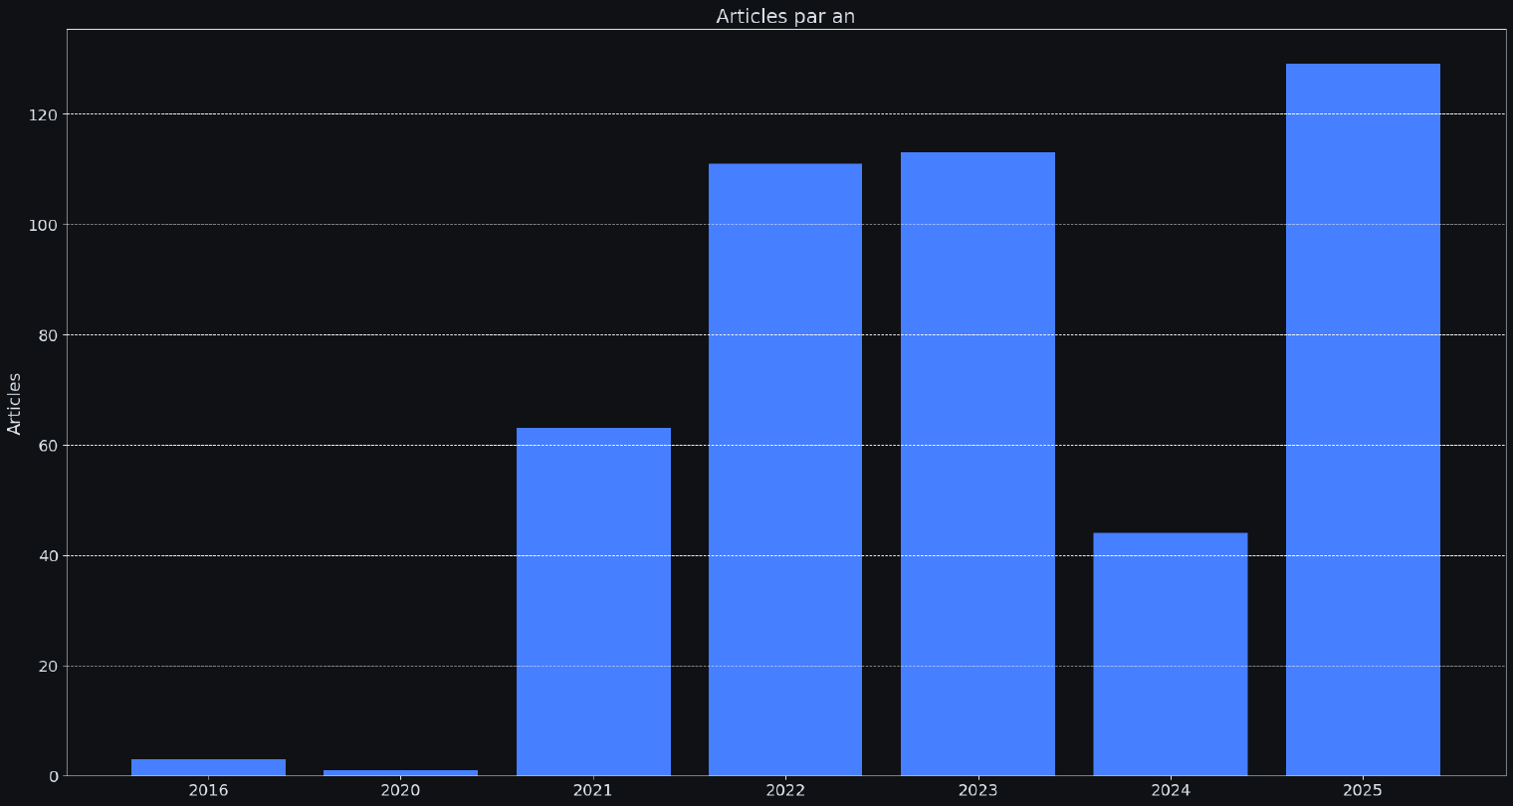Click the 2020 x-axis tick label
The image size is (1513, 806).
click(400, 790)
